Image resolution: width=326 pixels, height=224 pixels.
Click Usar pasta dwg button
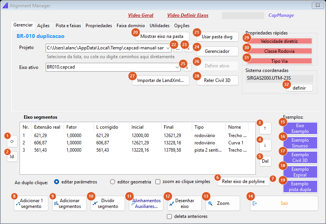(217, 37)
